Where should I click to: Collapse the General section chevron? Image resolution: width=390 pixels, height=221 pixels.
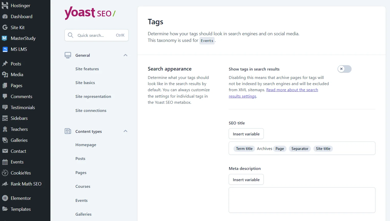coord(125,55)
